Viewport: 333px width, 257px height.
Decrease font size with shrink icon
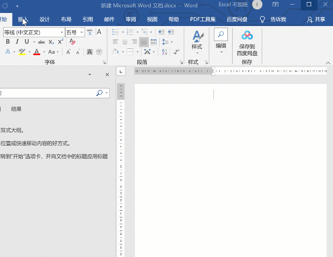coord(78,52)
